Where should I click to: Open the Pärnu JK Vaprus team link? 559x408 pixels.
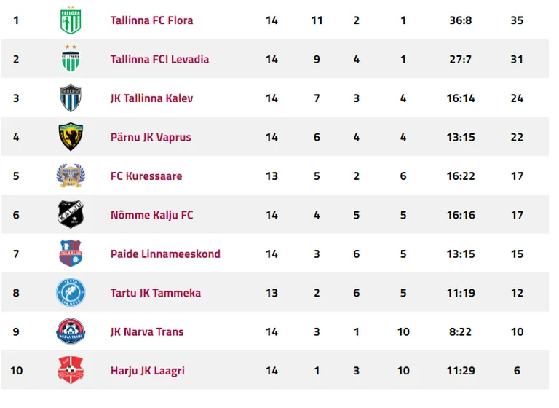pyautogui.click(x=151, y=138)
